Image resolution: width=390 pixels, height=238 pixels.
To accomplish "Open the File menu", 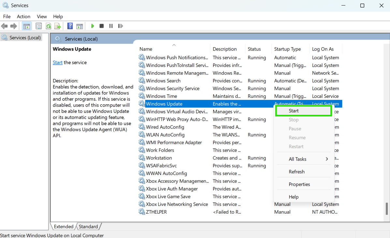I will click(7, 16).
